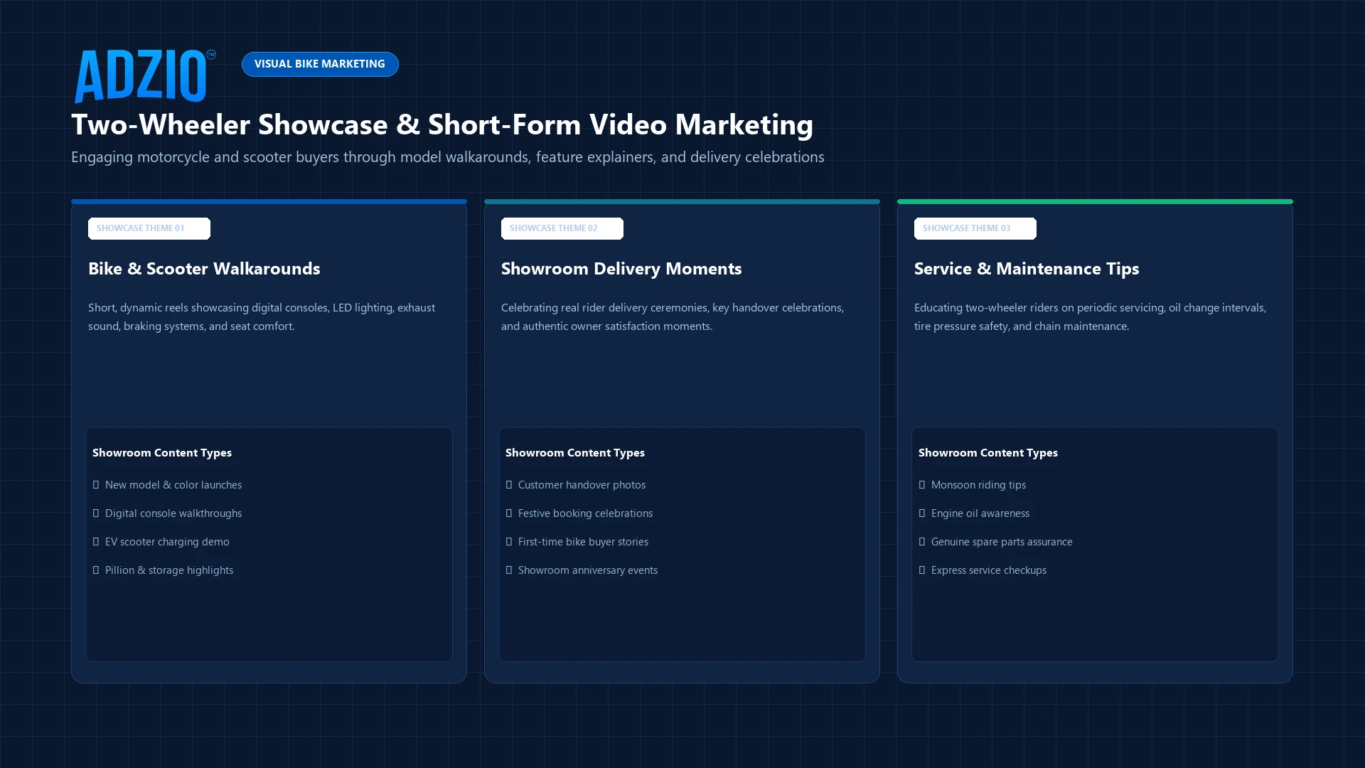1365x768 pixels.
Task: Click Showroom Content Types in Delivery Moments card
Action: 575,453
